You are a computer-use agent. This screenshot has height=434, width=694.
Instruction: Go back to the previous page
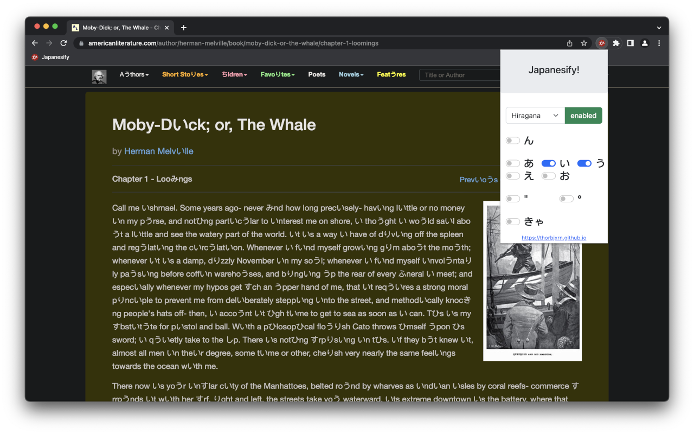pyautogui.click(x=35, y=43)
